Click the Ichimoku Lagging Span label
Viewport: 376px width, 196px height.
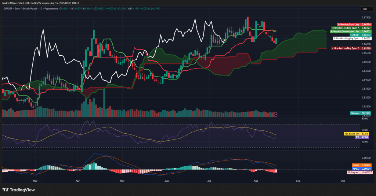pyautogui.click(x=347, y=38)
